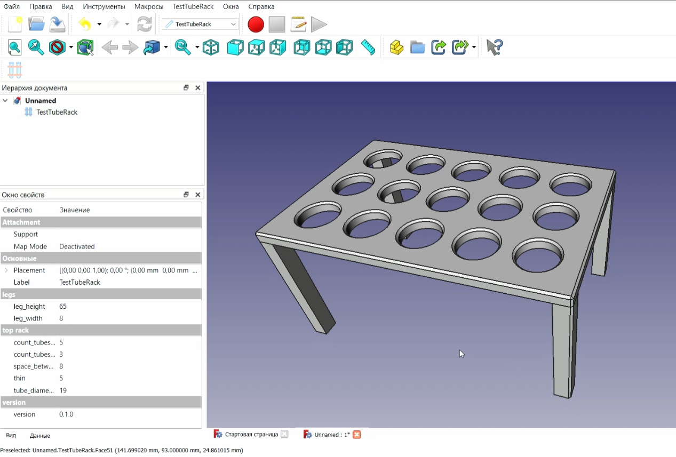Image resolution: width=676 pixels, height=457 pixels.
Task: Collapse the Unnamed document tree node
Action: [x=5, y=101]
